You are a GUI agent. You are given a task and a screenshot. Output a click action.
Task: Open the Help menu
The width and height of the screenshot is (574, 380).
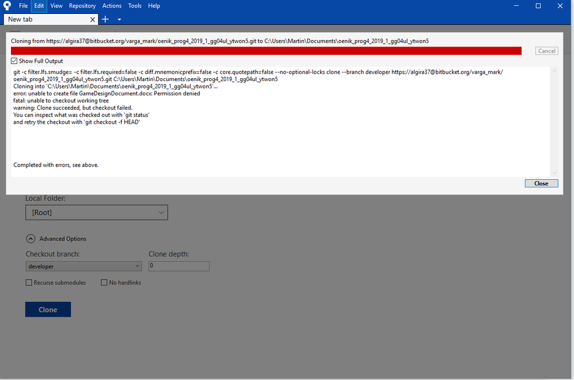(x=154, y=6)
